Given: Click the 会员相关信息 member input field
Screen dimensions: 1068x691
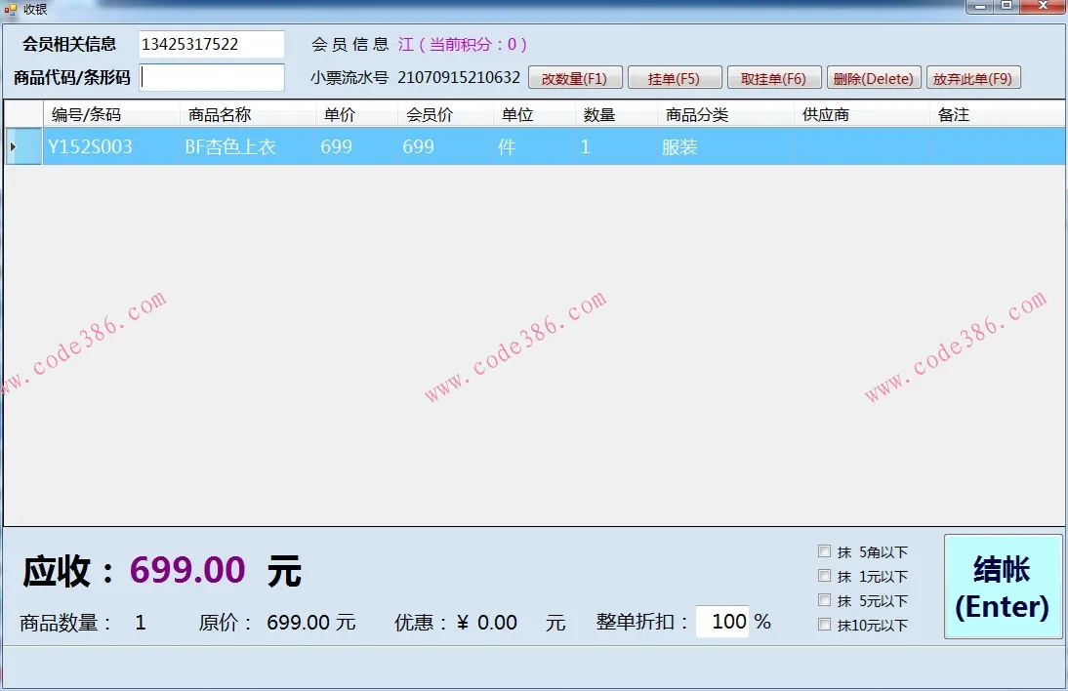Looking at the screenshot, I should 211,43.
